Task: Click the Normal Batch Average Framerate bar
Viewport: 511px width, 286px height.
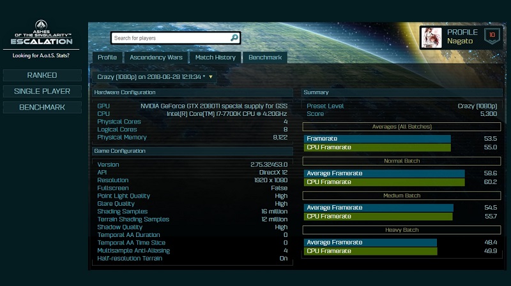Action: coord(385,173)
